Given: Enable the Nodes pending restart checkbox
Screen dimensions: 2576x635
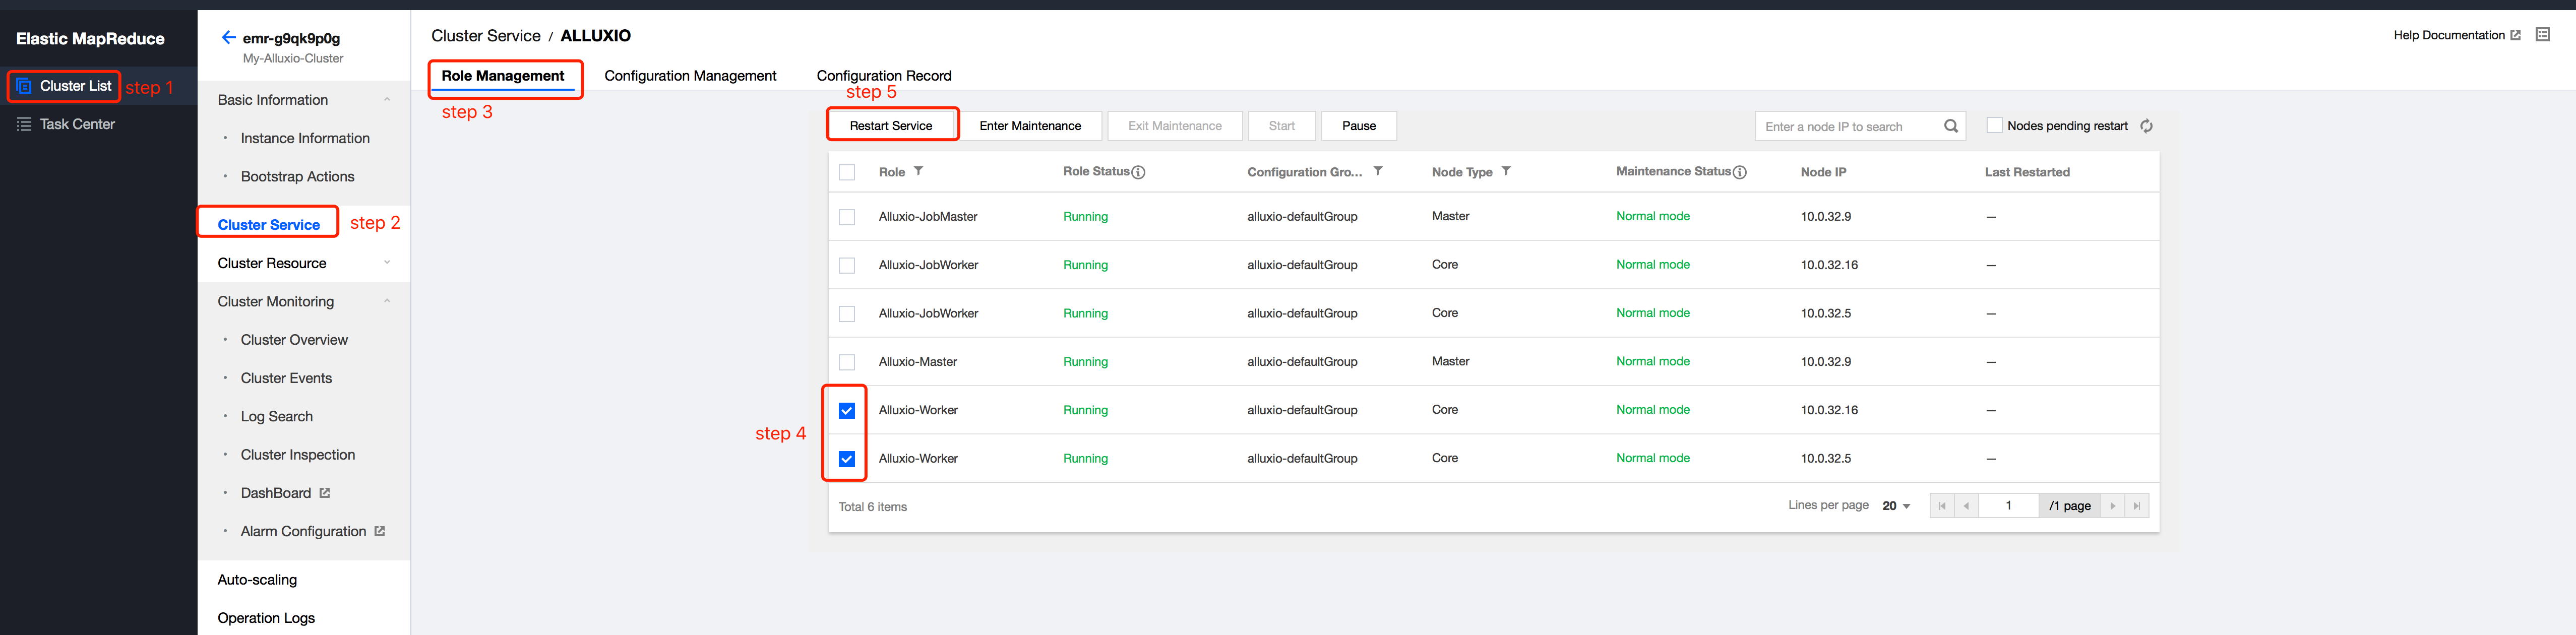Looking at the screenshot, I should point(1994,126).
